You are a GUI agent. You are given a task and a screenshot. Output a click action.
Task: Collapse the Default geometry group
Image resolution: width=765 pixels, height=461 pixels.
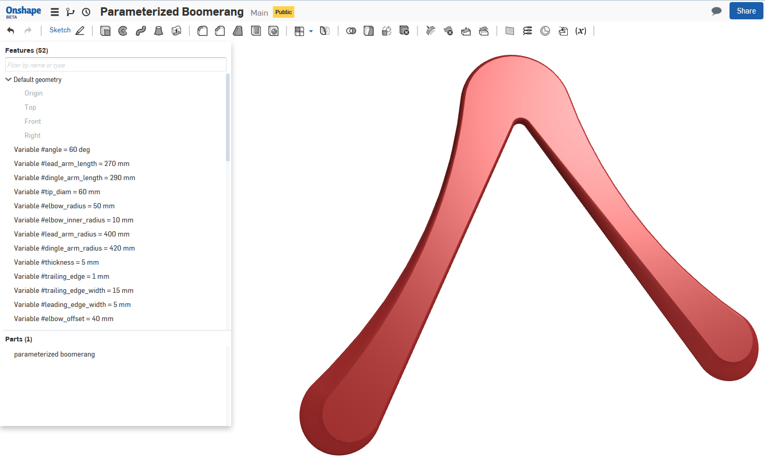(x=8, y=79)
